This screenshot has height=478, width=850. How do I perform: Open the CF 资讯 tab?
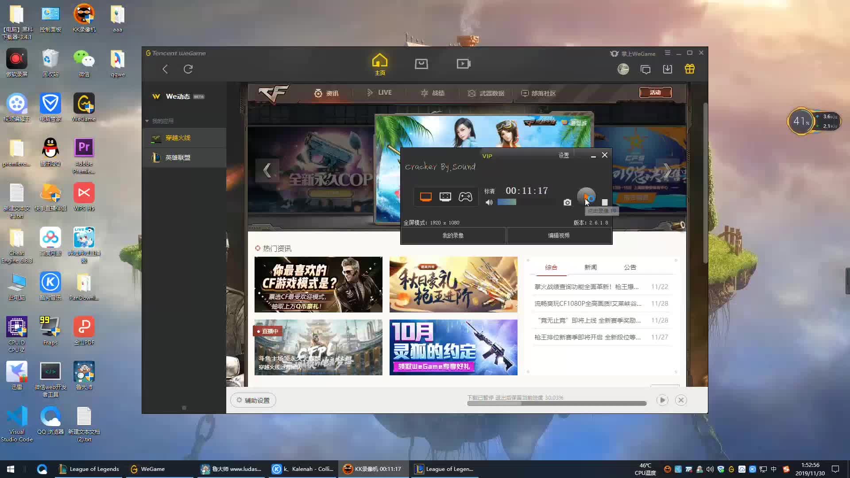(326, 93)
